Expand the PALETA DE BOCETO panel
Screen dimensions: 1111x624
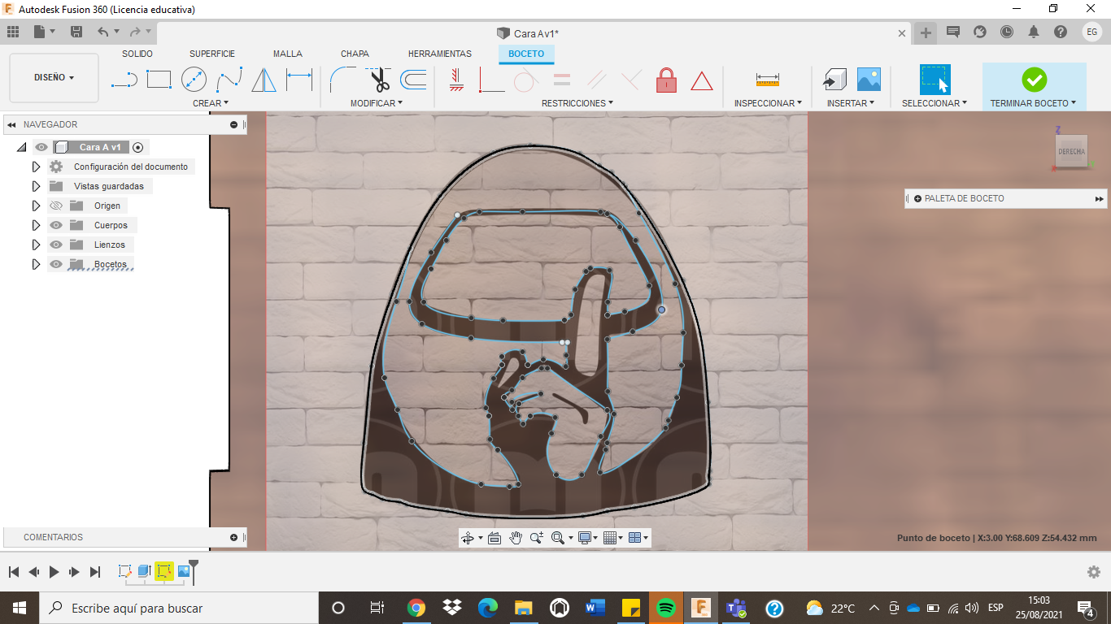(1099, 197)
